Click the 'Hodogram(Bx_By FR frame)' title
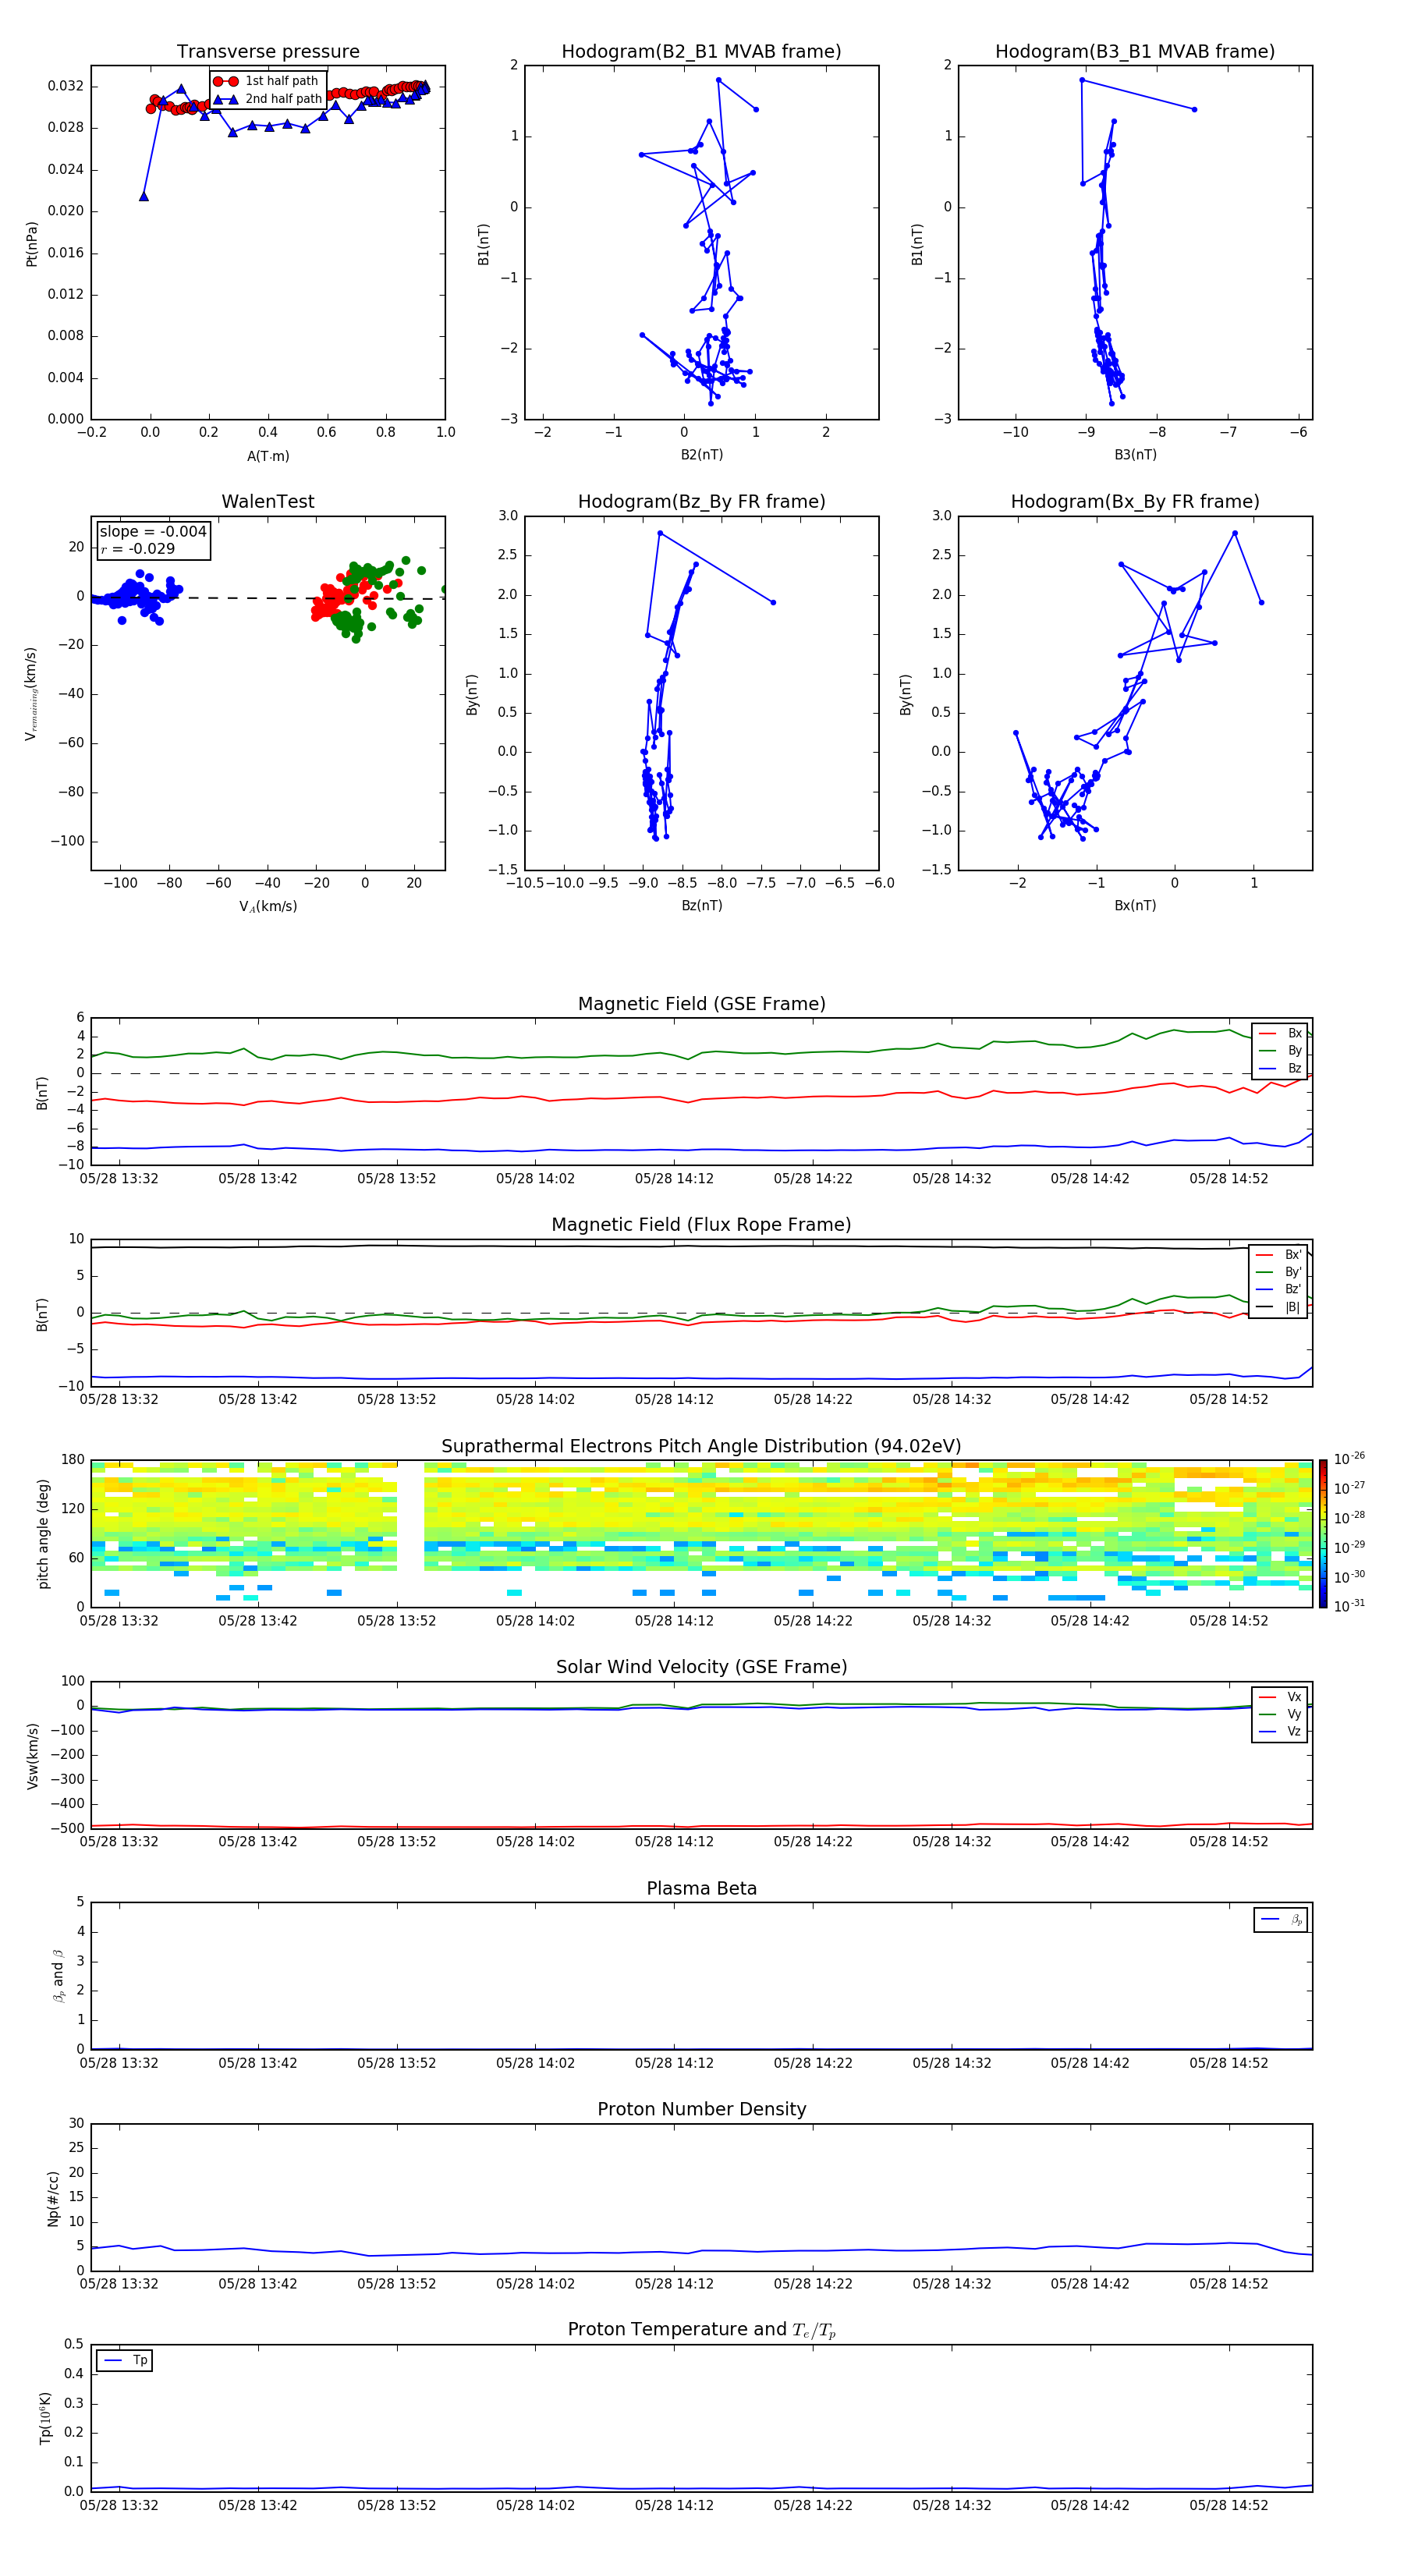 click(x=1135, y=502)
